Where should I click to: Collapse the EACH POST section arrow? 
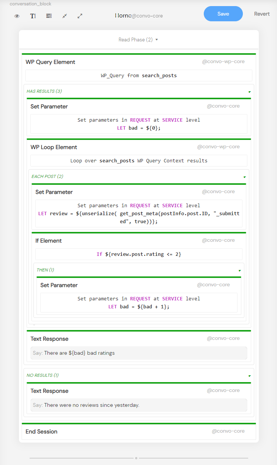point(244,177)
